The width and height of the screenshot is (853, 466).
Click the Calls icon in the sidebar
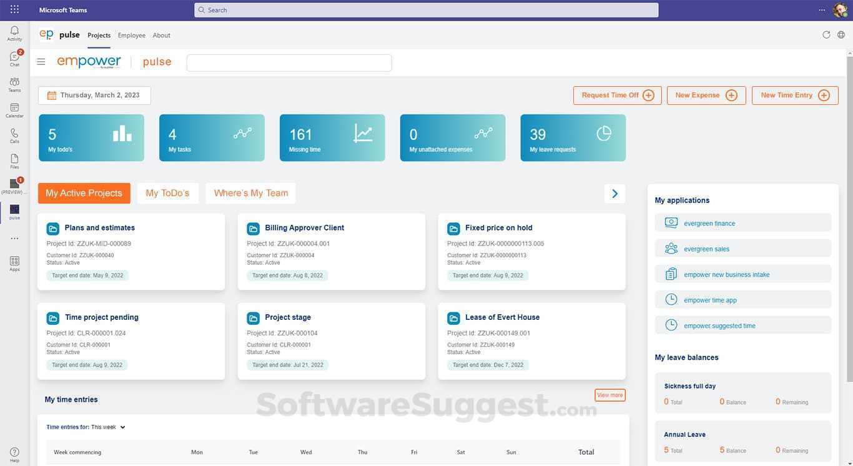13,133
